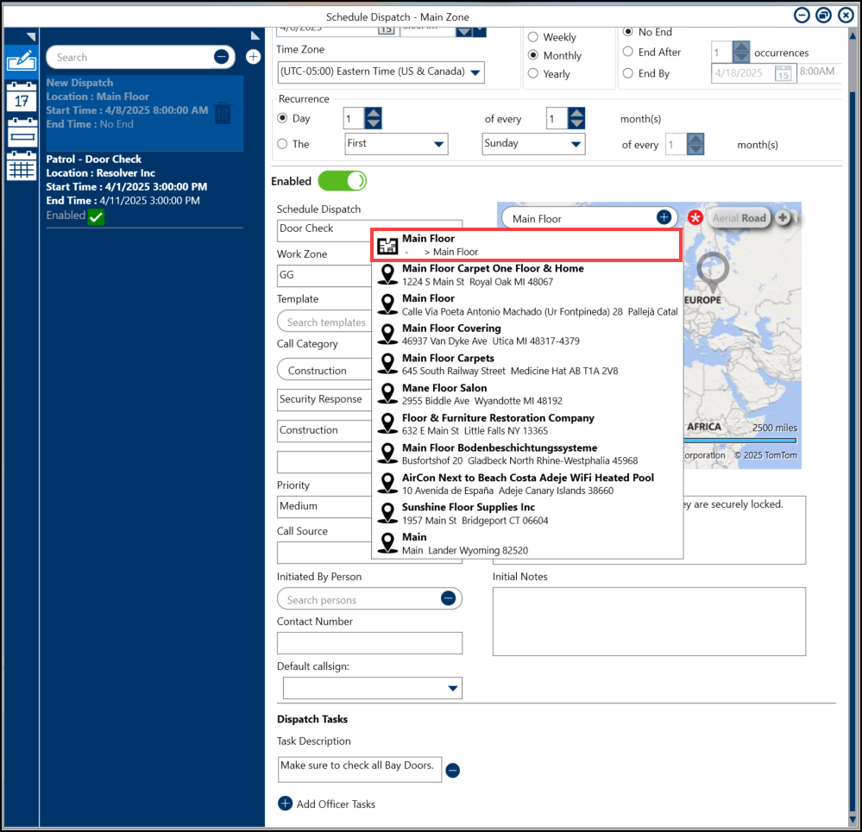Click the red asterisk icon near map
The height and width of the screenshot is (832, 862).
coord(695,218)
